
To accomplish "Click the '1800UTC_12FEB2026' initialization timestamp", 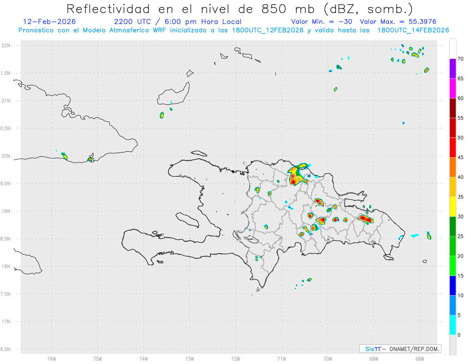I will [268, 30].
